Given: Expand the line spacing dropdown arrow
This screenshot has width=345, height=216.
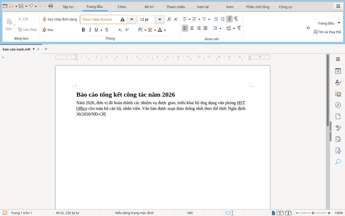Looking at the screenshot, I should point(220,28).
